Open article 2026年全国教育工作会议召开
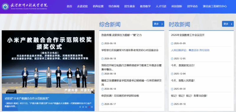 [188, 35]
